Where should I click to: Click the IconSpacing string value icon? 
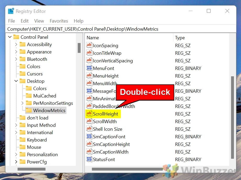click(89, 46)
